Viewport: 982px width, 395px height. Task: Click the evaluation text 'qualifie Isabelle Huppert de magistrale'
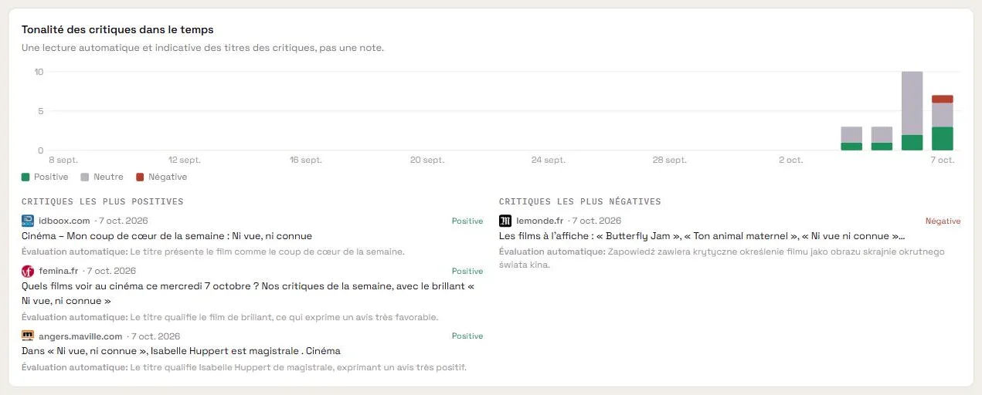click(x=244, y=367)
